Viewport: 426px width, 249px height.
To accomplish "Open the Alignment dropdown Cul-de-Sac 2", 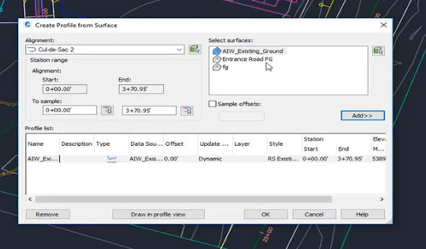I will pyautogui.click(x=105, y=49).
